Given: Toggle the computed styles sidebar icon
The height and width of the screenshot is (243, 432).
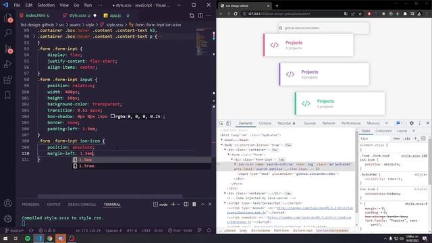Looking at the screenshot, I should [x=423, y=138].
